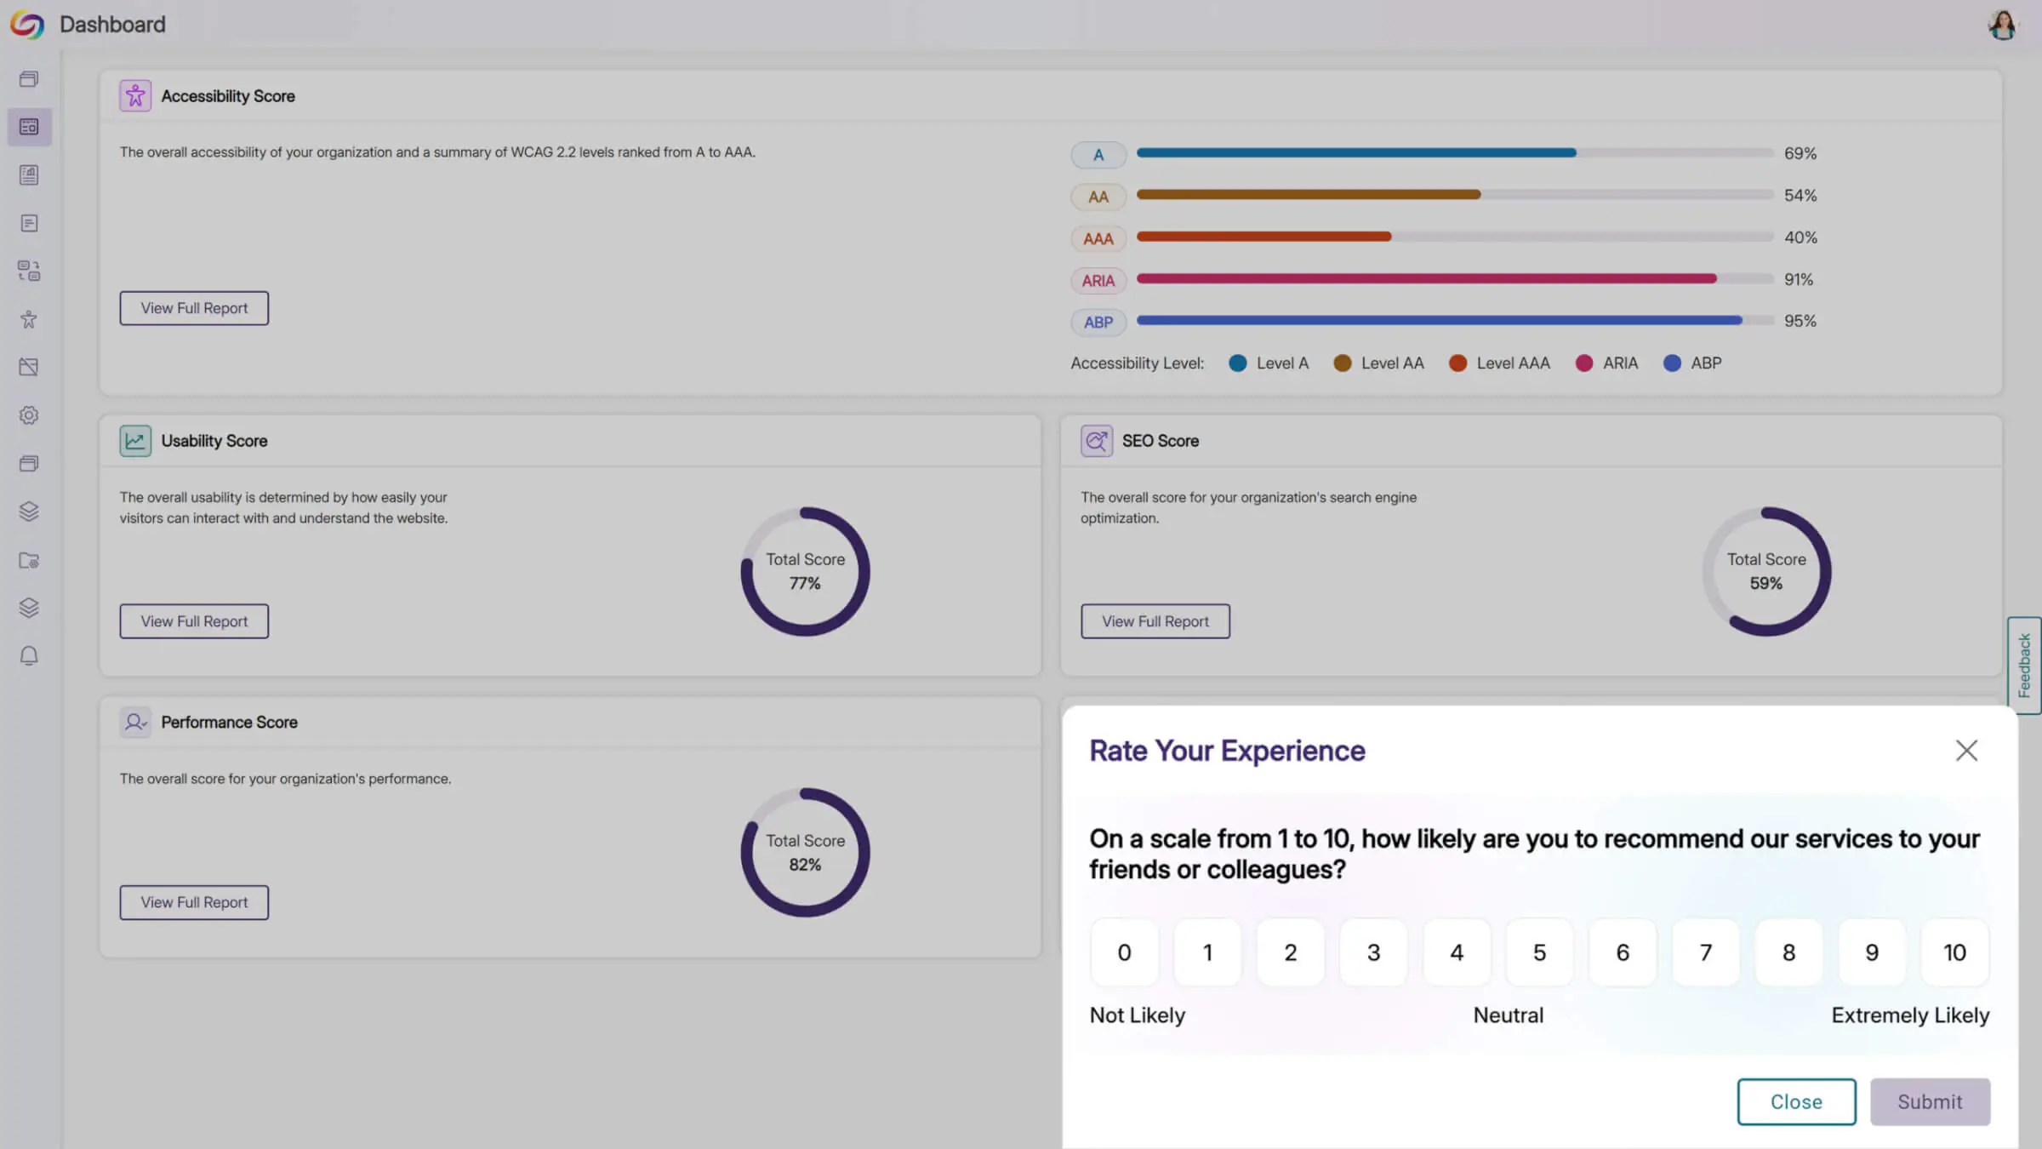View Full Report for Accessibility Score

(194, 308)
